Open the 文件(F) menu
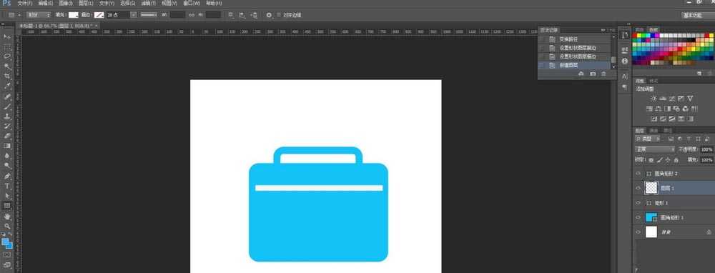The width and height of the screenshot is (715, 273). point(24,3)
